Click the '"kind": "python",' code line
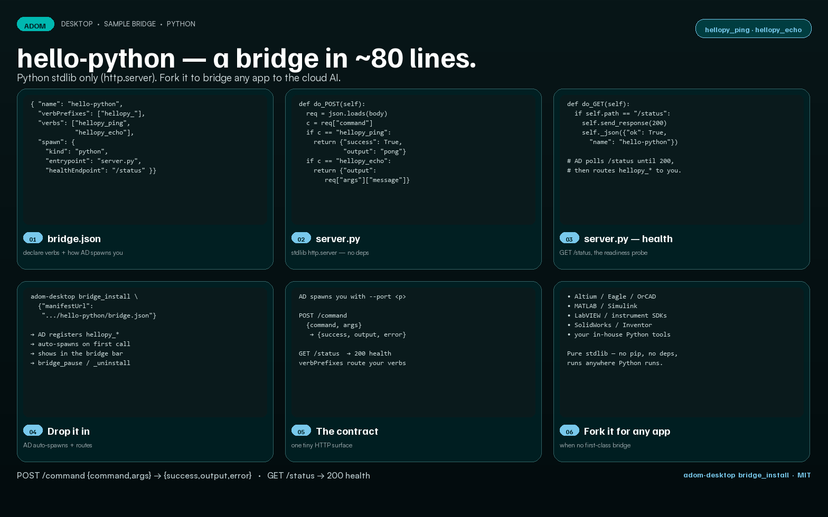 (77, 151)
